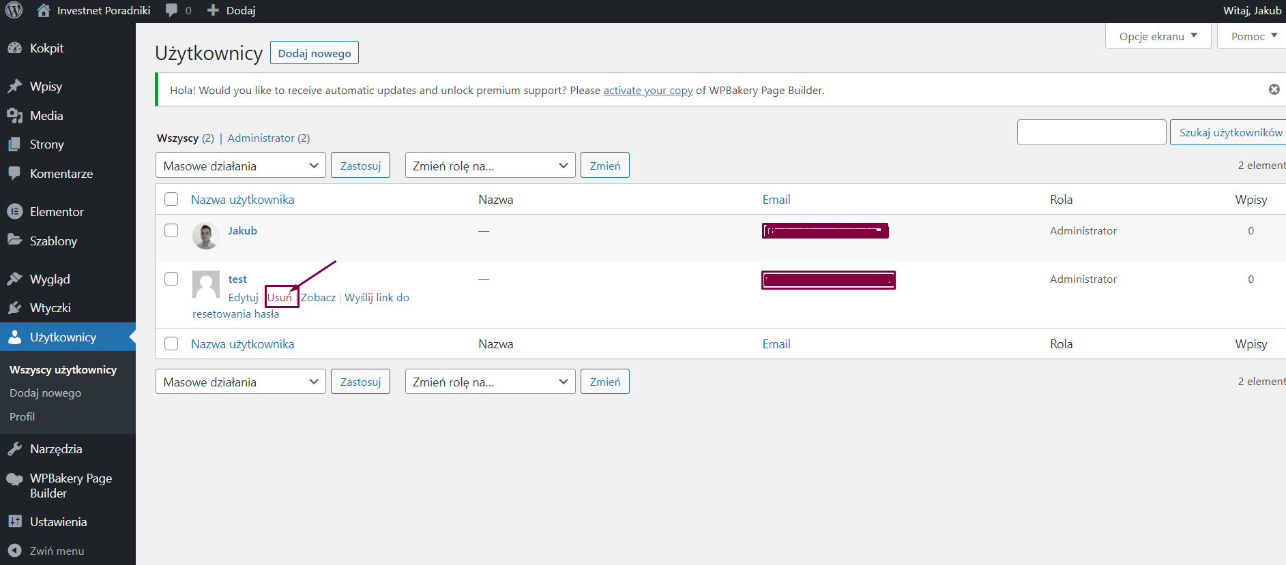The height and width of the screenshot is (565, 1286).
Task: Select the checkbox for user test
Action: [x=171, y=279]
